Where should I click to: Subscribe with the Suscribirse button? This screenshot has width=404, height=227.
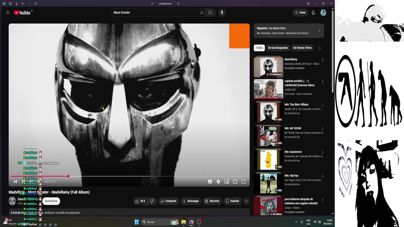pos(51,201)
